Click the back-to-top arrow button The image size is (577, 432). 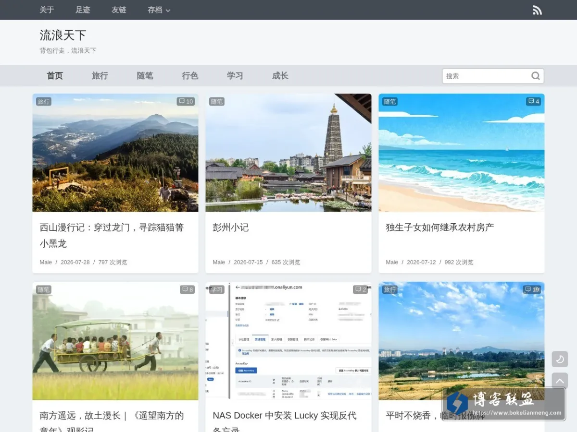pos(560,381)
